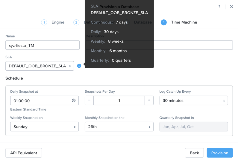Screen dimensions: 238x163
Task: Open the help question mark icon
Action: click(219, 7)
